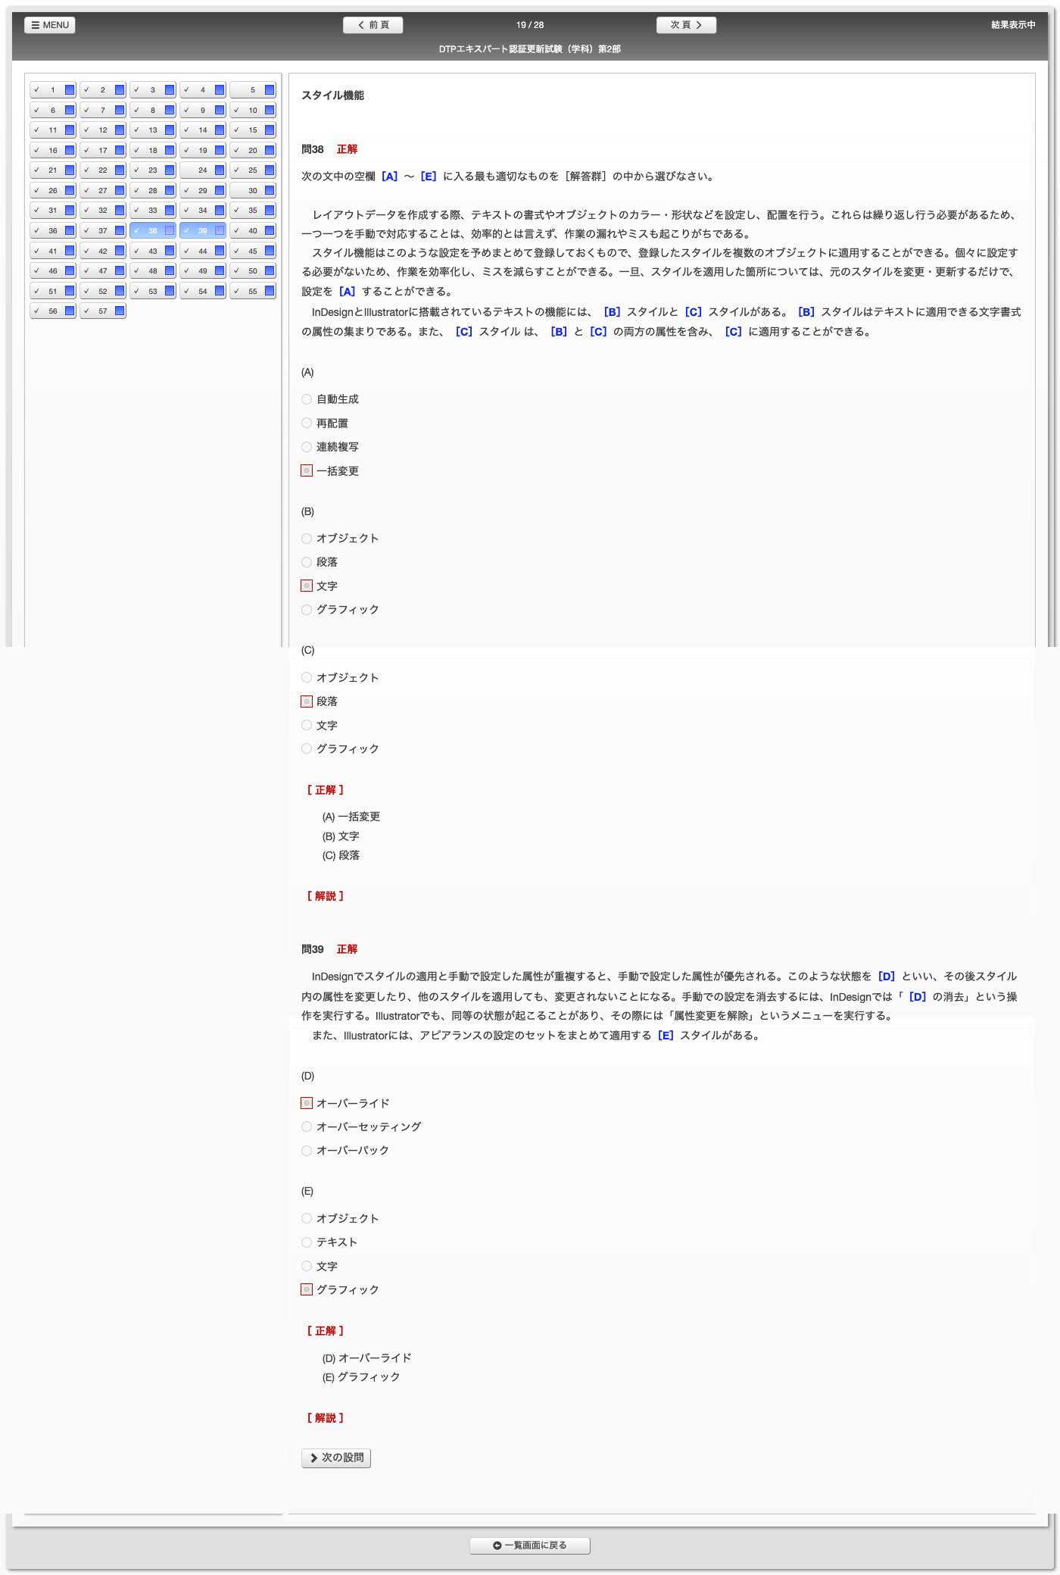Open question 5 in navigator
This screenshot has height=1575, width=1060.
click(253, 90)
